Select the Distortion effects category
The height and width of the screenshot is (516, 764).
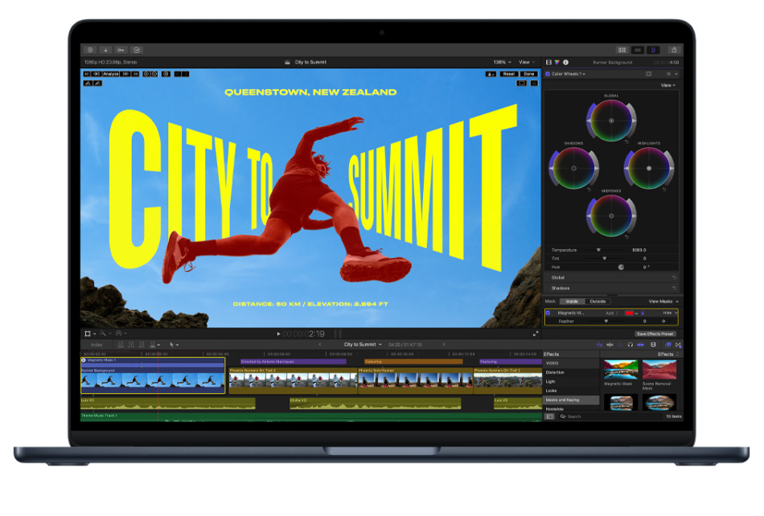(x=556, y=372)
